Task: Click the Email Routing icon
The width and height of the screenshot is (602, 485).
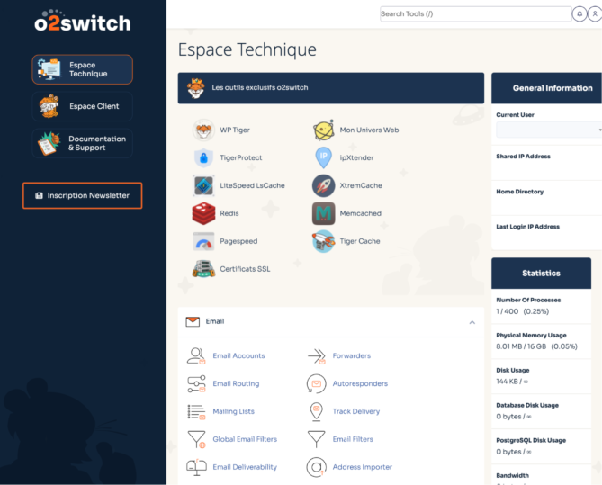Action: tap(196, 383)
